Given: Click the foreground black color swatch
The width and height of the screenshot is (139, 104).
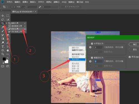Looking at the screenshot, I should tap(4, 59).
